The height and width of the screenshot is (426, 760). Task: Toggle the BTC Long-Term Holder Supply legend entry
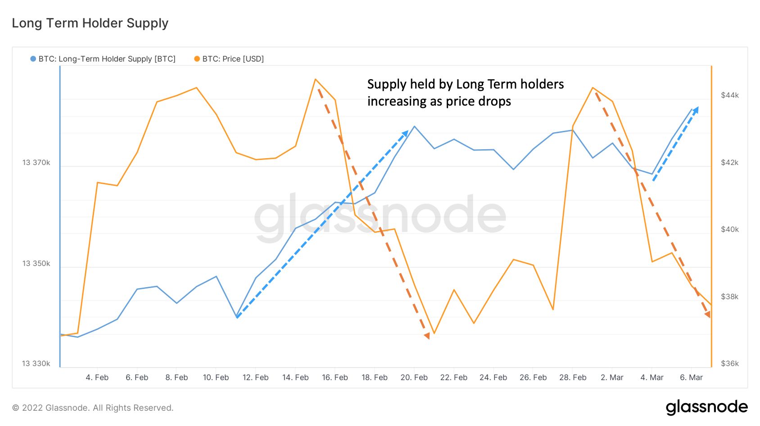pyautogui.click(x=107, y=59)
